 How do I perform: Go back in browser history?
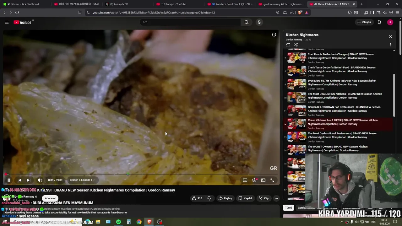[4, 13]
